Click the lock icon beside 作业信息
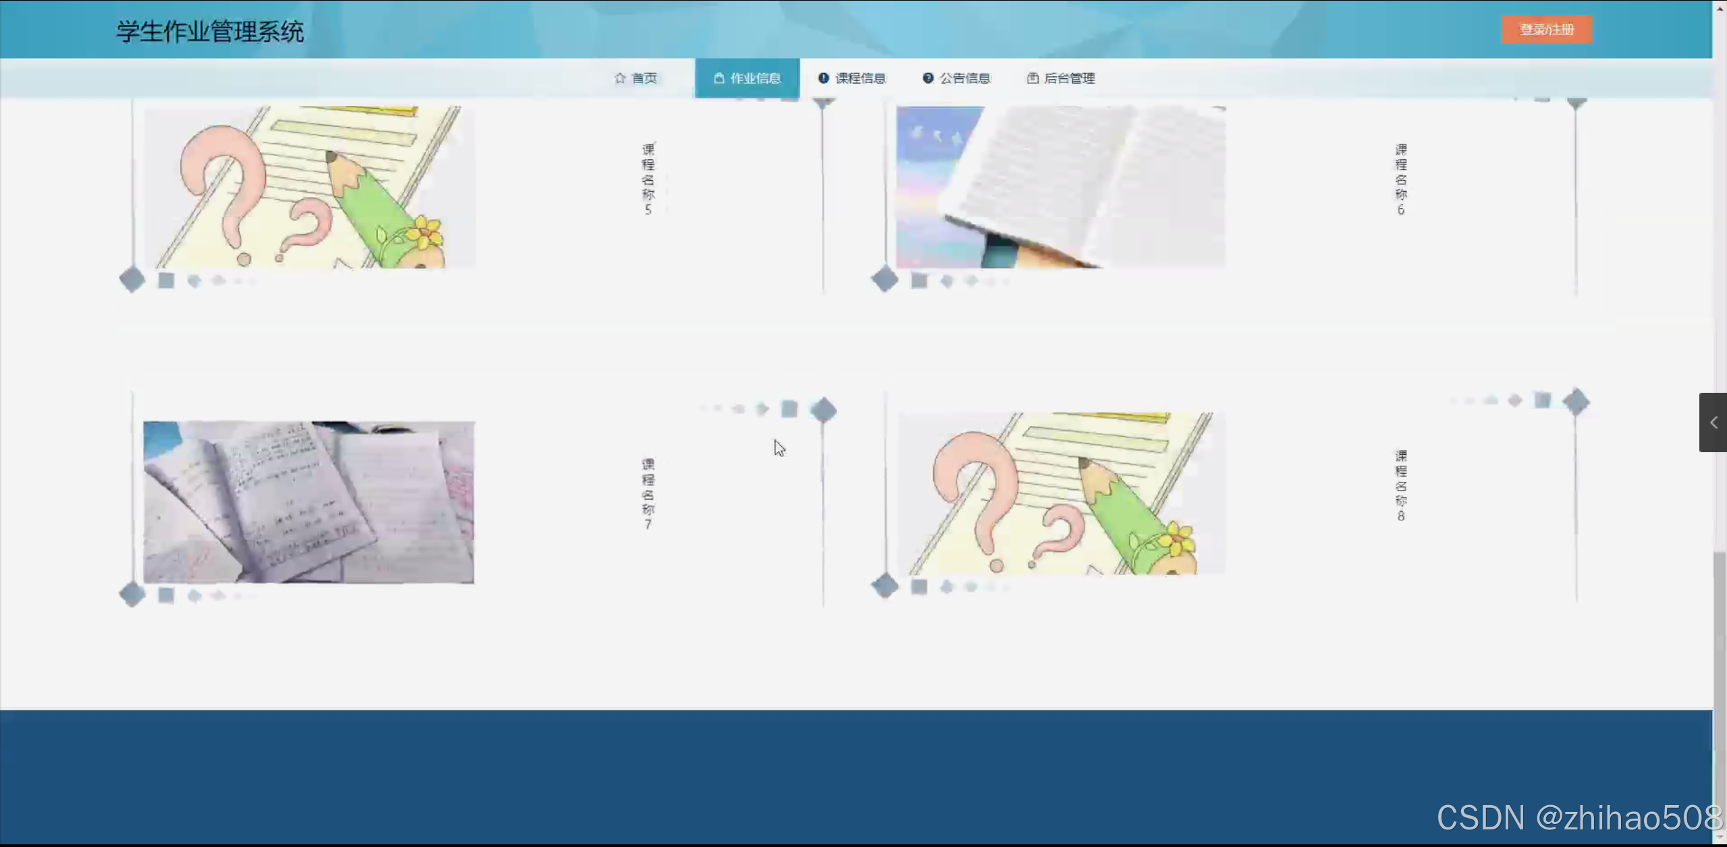Image resolution: width=1727 pixels, height=847 pixels. (719, 78)
